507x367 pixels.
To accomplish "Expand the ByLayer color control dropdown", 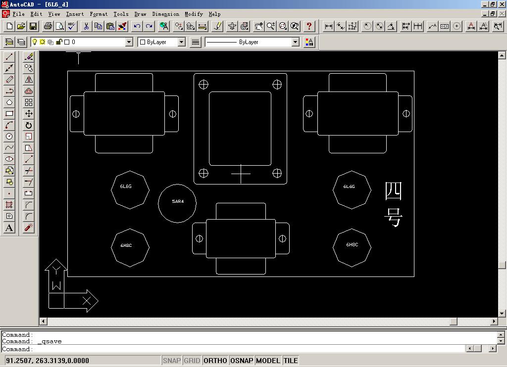I will [x=182, y=42].
